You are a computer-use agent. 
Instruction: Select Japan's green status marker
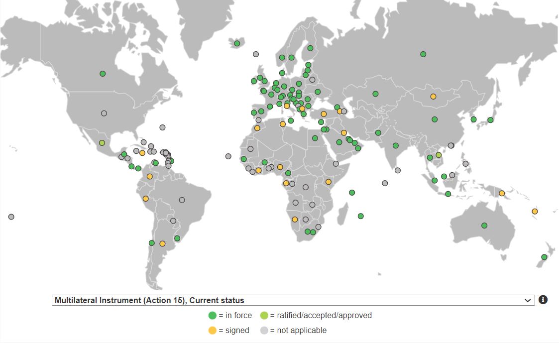pyautogui.click(x=491, y=120)
